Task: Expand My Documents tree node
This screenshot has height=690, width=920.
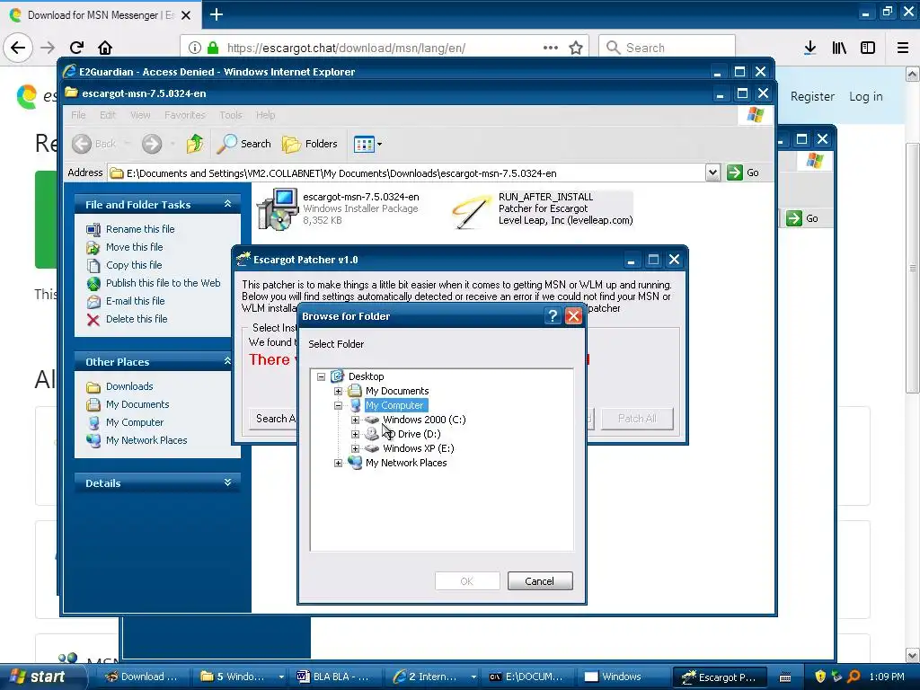Action: (x=338, y=392)
